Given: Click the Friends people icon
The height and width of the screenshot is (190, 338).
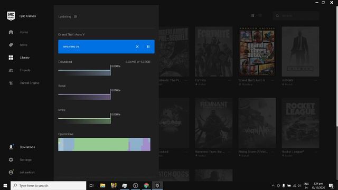Looking at the screenshot, I should click(11, 70).
